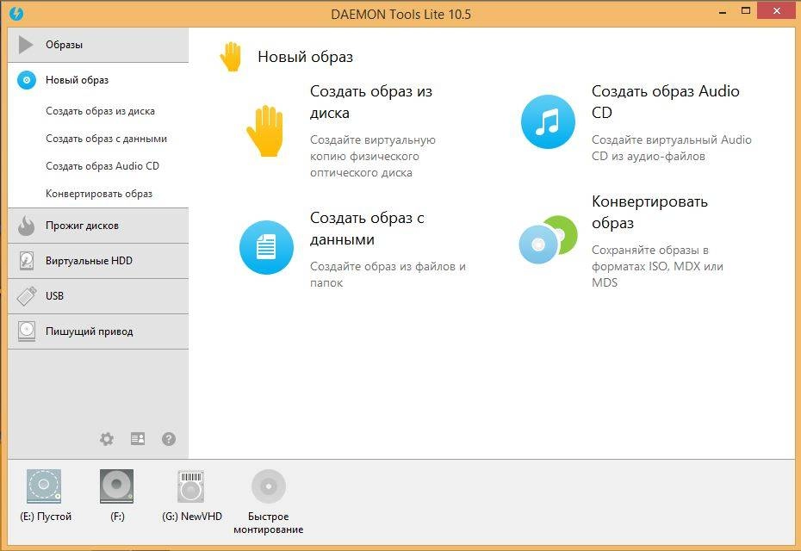Click the blue music note Audio CD icon
The height and width of the screenshot is (551, 801).
(x=548, y=122)
